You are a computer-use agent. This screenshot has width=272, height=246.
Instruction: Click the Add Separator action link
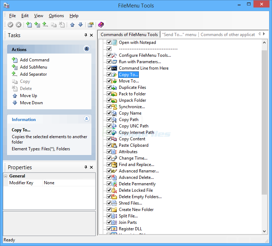(x=33, y=74)
